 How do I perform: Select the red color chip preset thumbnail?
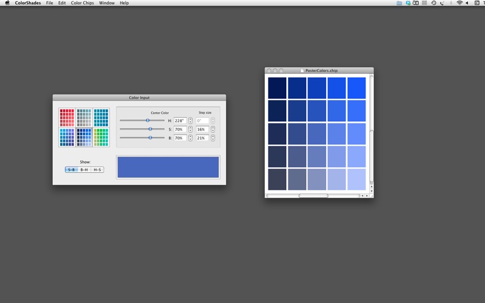click(67, 118)
